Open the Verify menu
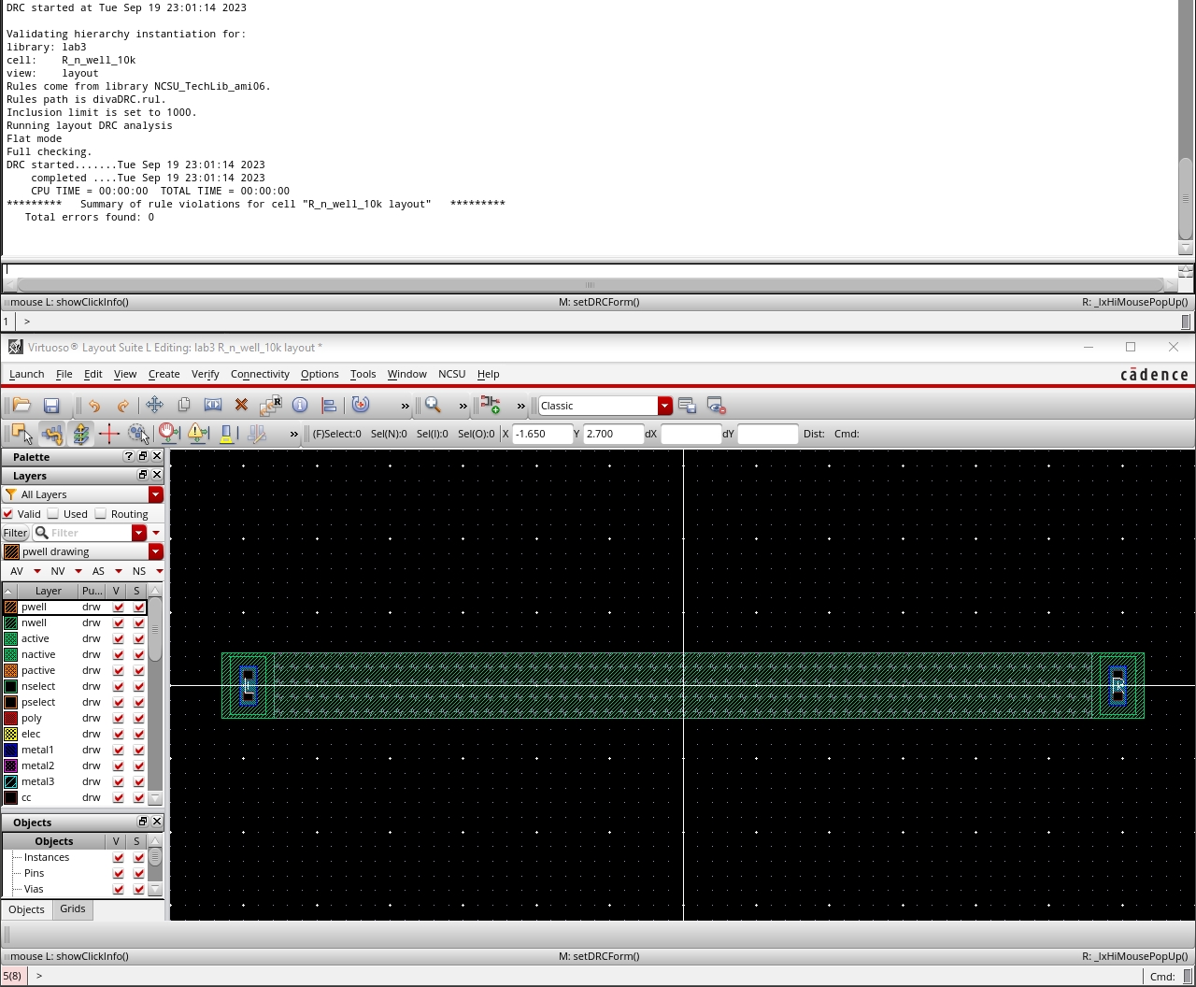The image size is (1196, 987). (x=205, y=374)
